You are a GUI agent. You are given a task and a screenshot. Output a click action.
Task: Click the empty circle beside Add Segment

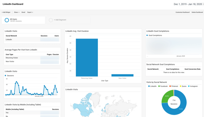pos(50,20)
